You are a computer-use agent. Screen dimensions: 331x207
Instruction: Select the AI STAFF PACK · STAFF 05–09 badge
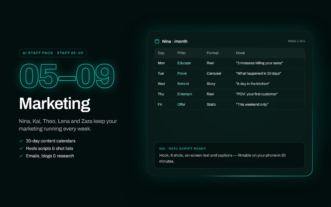click(53, 53)
